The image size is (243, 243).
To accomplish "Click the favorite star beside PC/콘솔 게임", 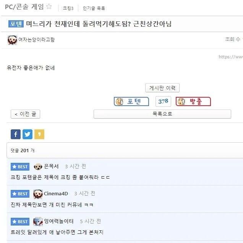I will pyautogui.click(x=49, y=6).
